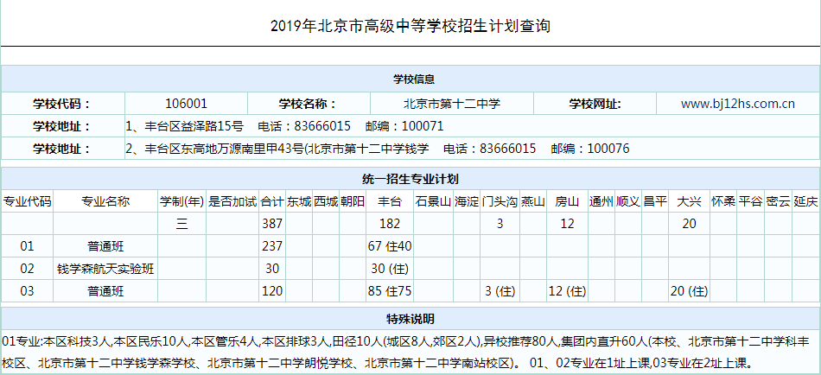The width and height of the screenshot is (821, 375).
Task: Click the 昌平 column header
Action: coord(655,201)
